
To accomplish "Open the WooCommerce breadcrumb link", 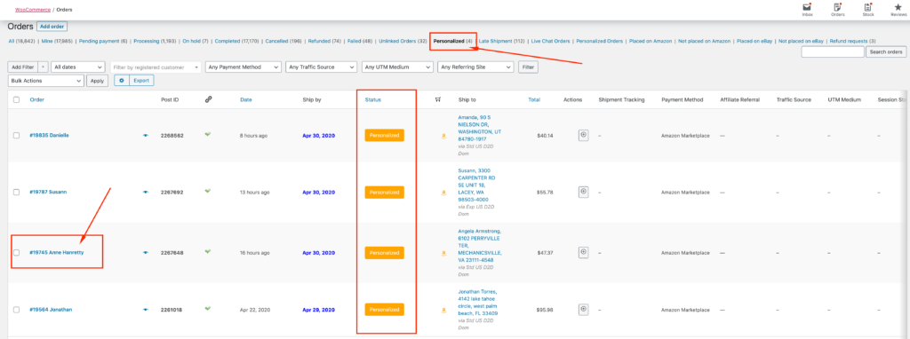I will [x=33, y=10].
